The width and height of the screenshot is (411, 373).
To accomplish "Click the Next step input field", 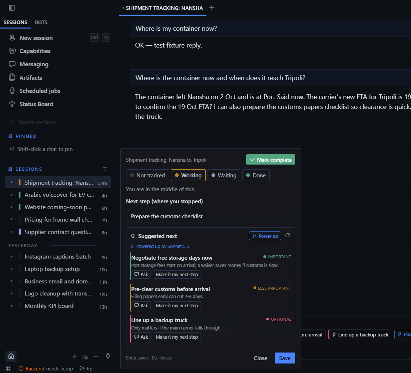I will click(x=210, y=216).
